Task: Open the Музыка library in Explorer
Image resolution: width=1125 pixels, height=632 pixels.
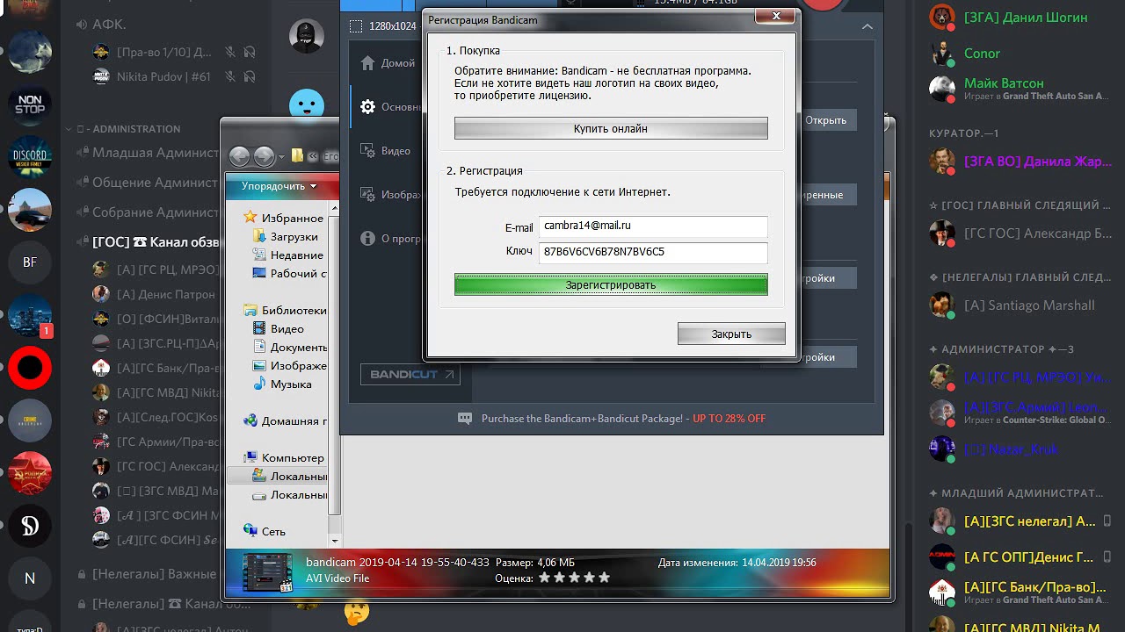Action: (x=282, y=384)
